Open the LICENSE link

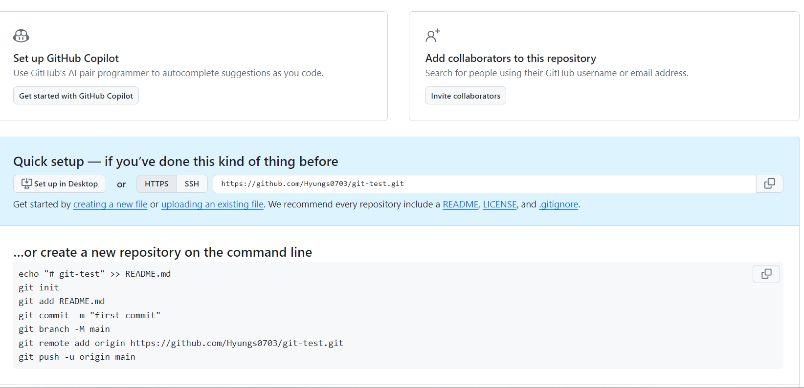(500, 204)
